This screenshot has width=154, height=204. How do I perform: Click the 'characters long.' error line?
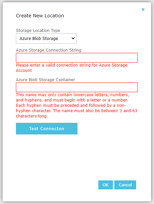point(32,116)
